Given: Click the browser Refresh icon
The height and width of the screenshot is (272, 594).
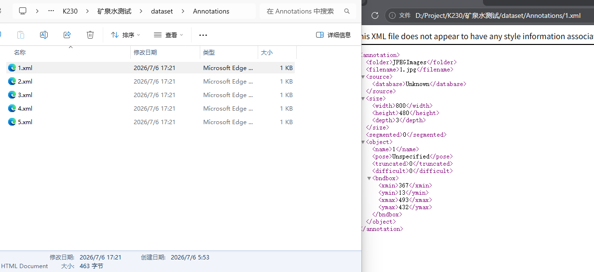Looking at the screenshot, I should click(375, 15).
